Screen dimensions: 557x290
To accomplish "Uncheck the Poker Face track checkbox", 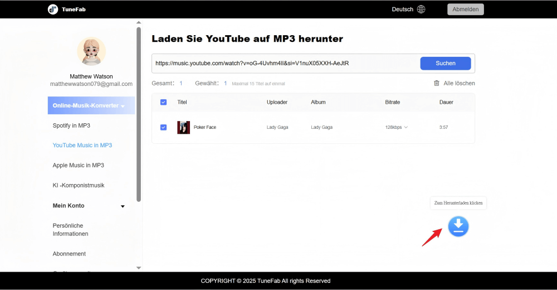I will click(163, 127).
